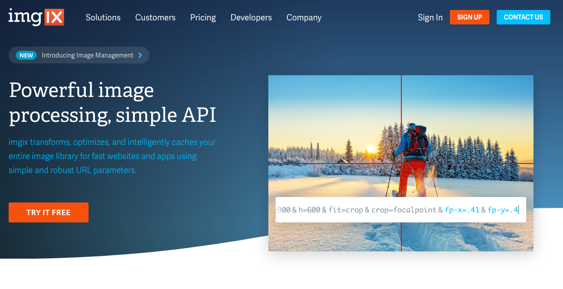
Task: Click the NEW badge in the announcement pill
Action: 26,55
